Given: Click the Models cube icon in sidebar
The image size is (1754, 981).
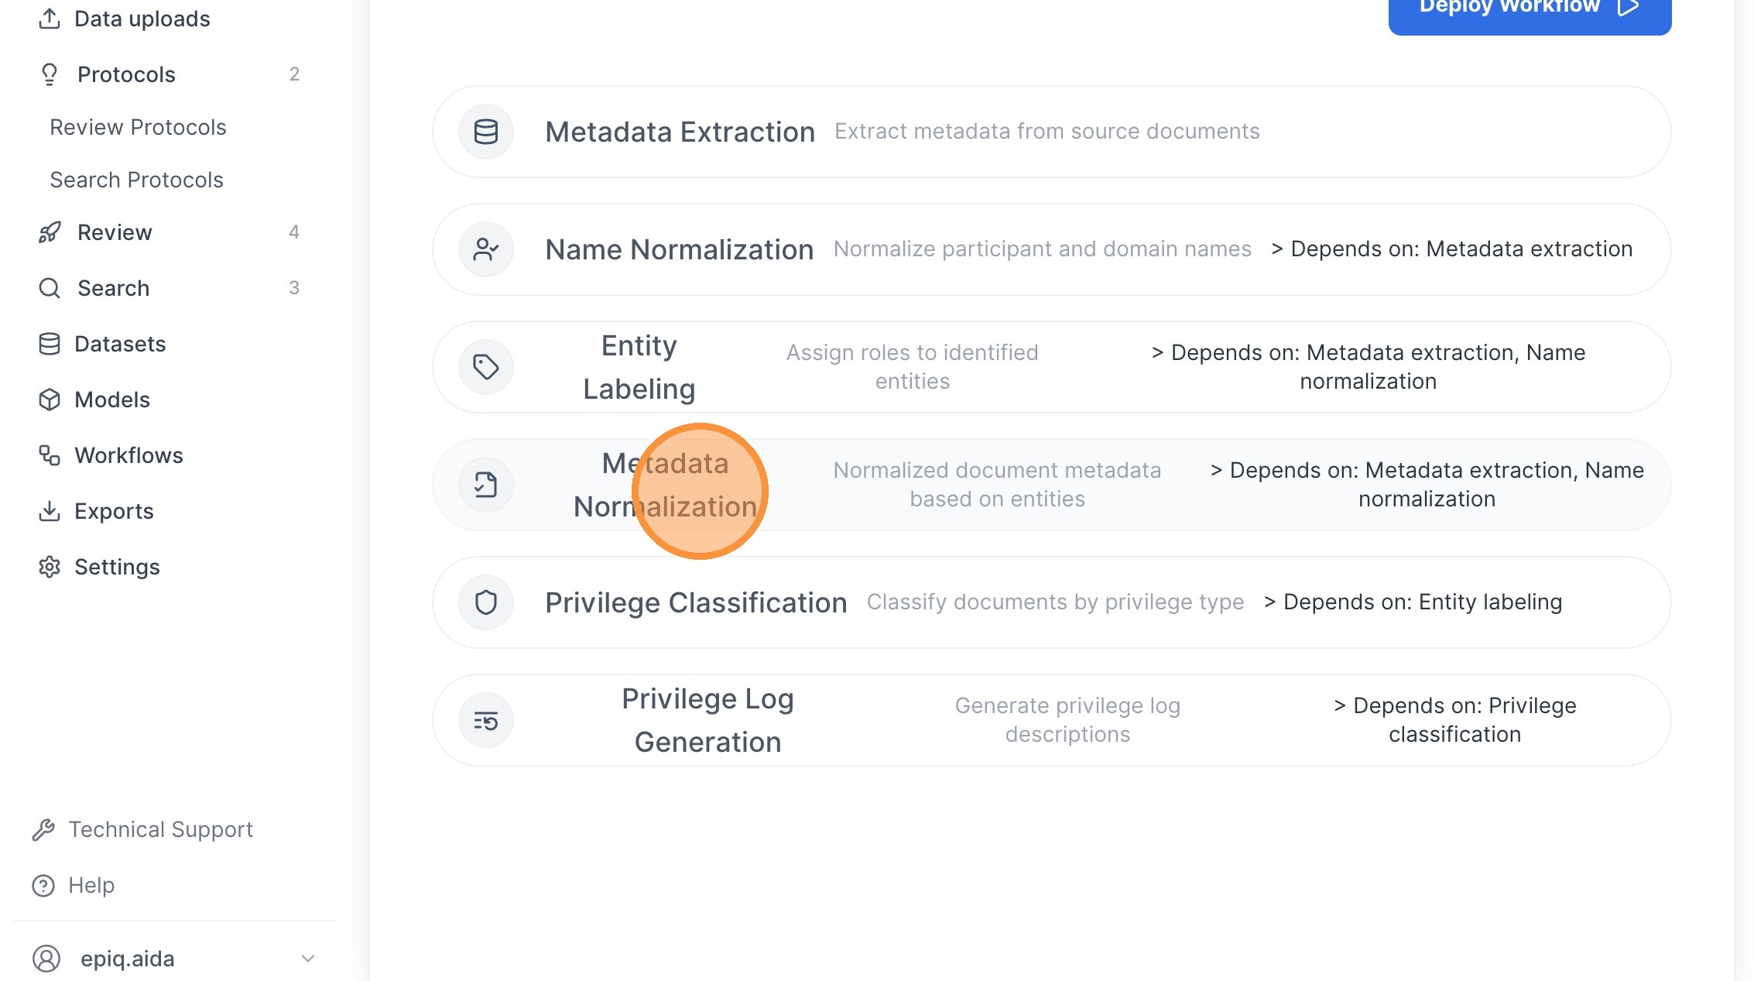Looking at the screenshot, I should coord(50,400).
